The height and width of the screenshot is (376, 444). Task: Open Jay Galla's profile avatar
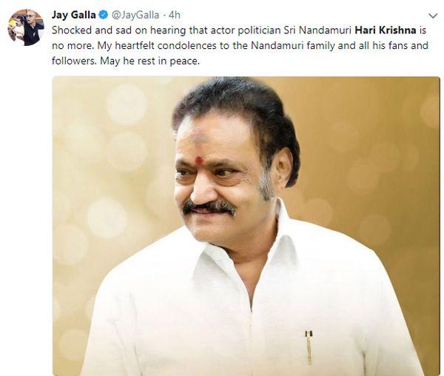pyautogui.click(x=25, y=27)
